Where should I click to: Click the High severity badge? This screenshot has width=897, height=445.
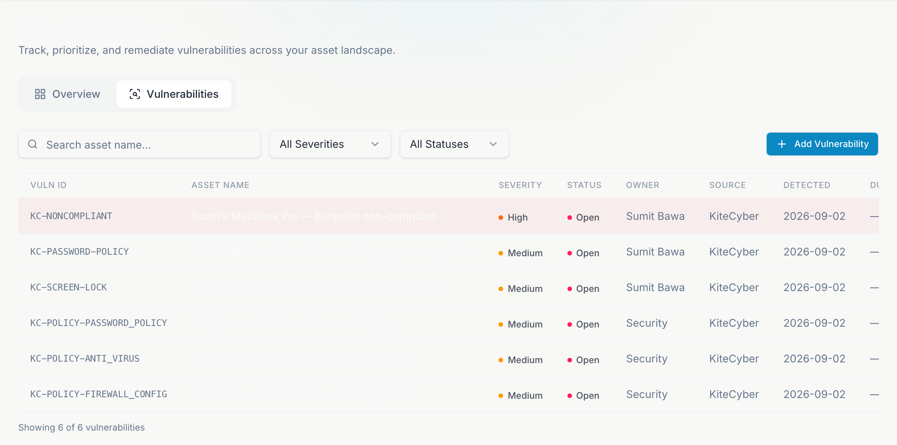pyautogui.click(x=513, y=217)
